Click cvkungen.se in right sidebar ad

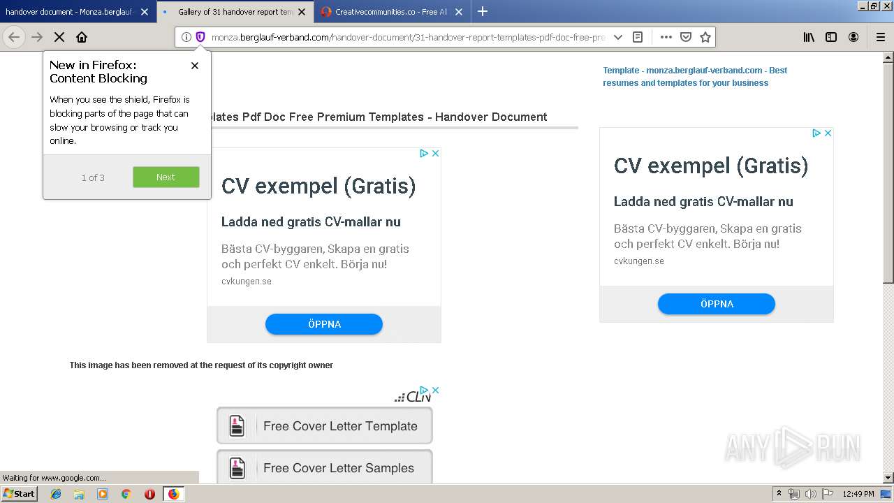(639, 261)
